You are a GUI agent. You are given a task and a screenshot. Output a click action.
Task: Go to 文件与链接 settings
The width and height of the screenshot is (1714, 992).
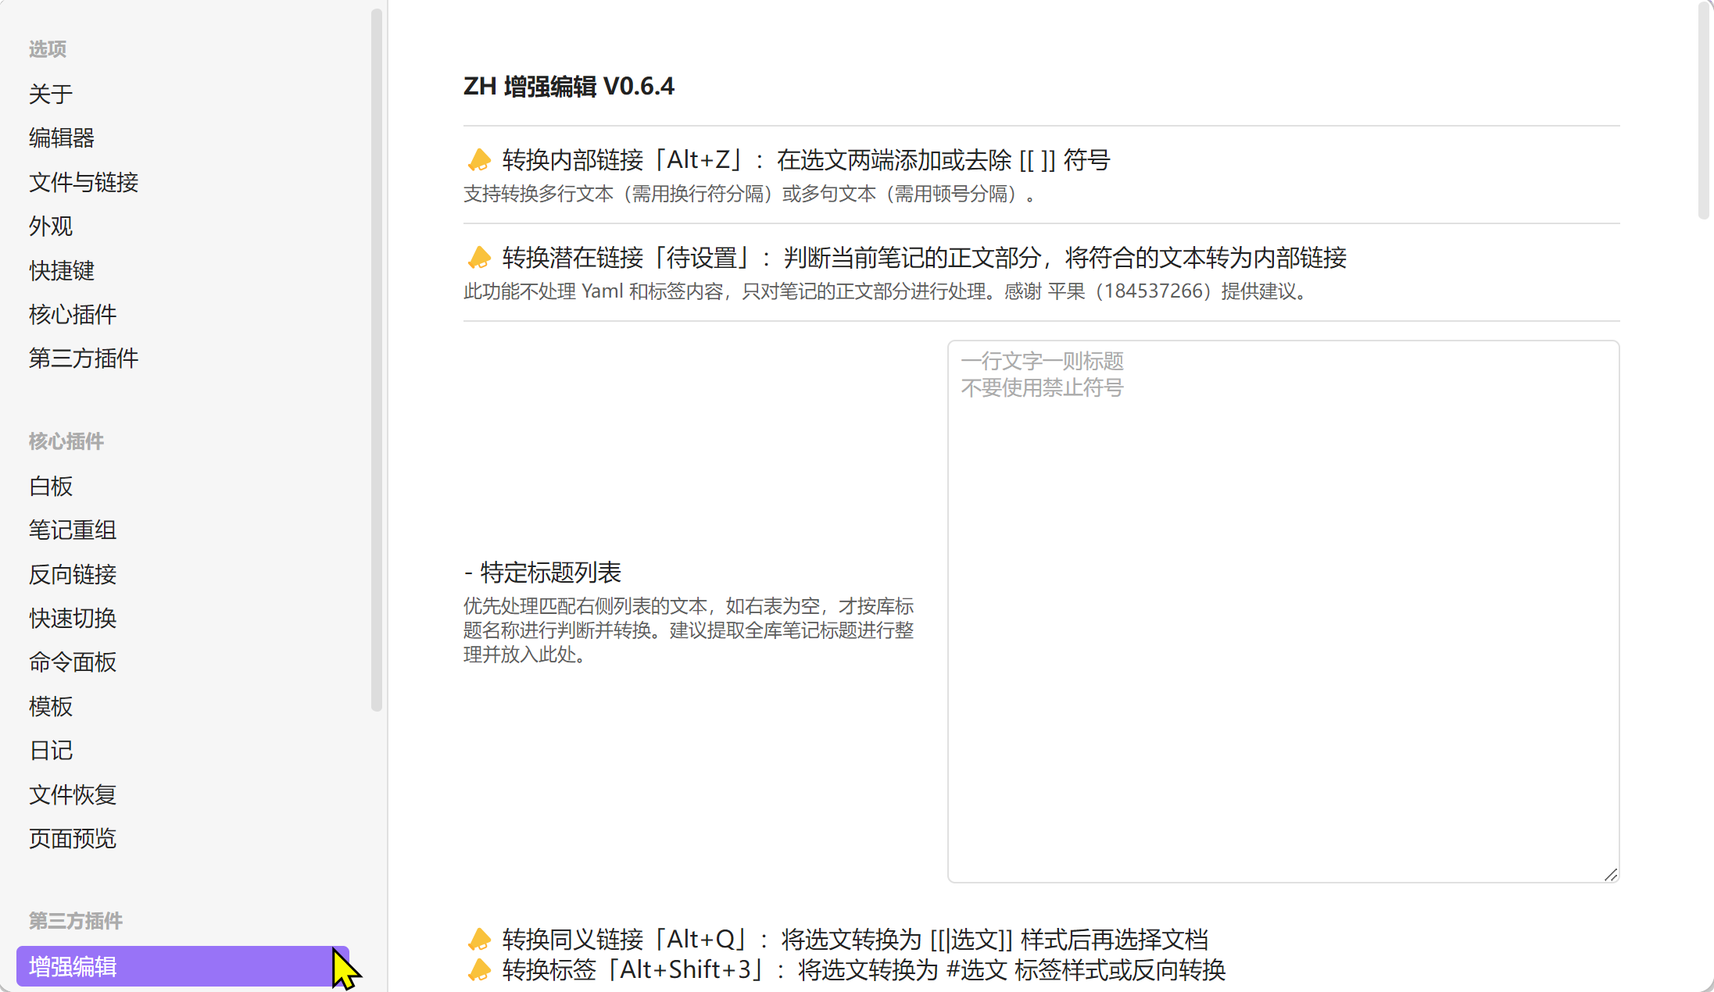click(84, 182)
